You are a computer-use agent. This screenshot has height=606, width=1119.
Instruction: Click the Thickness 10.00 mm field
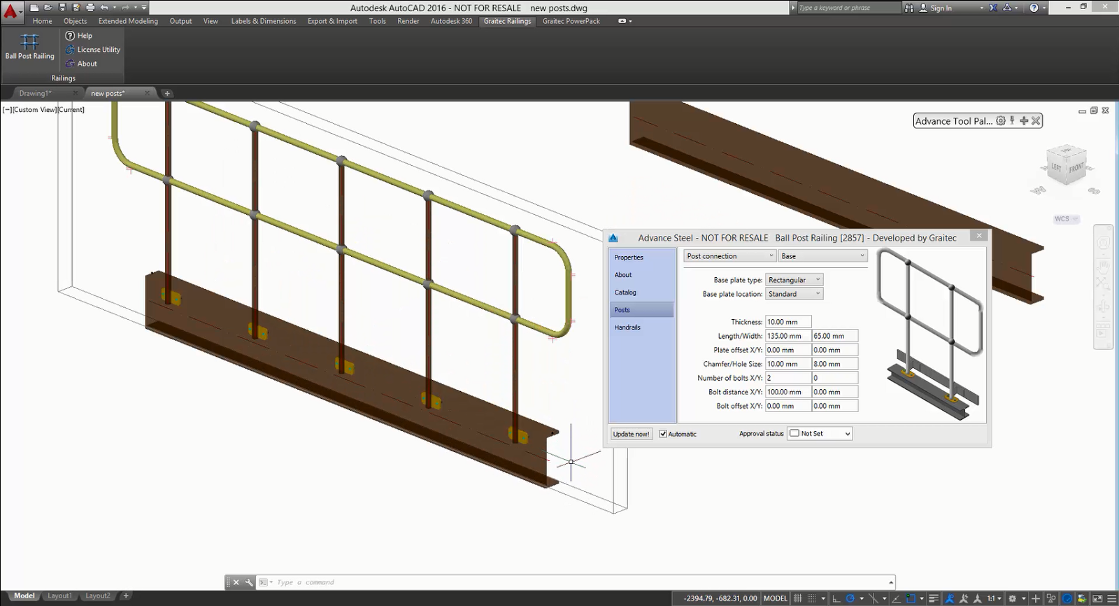(x=788, y=322)
